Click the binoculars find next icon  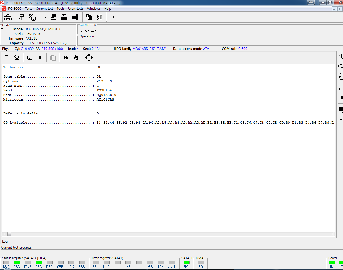(x=76, y=57)
